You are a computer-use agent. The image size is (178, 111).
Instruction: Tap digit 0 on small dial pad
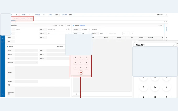click(81, 67)
